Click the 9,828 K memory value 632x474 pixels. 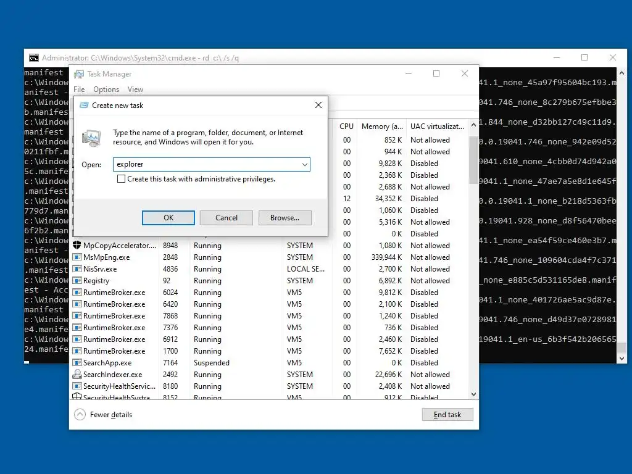390,163
